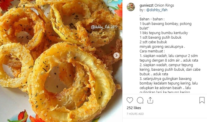The width and height of the screenshot is (207, 122).
Task: Click the 'Onion Rings' caption title
Action: point(164,5)
